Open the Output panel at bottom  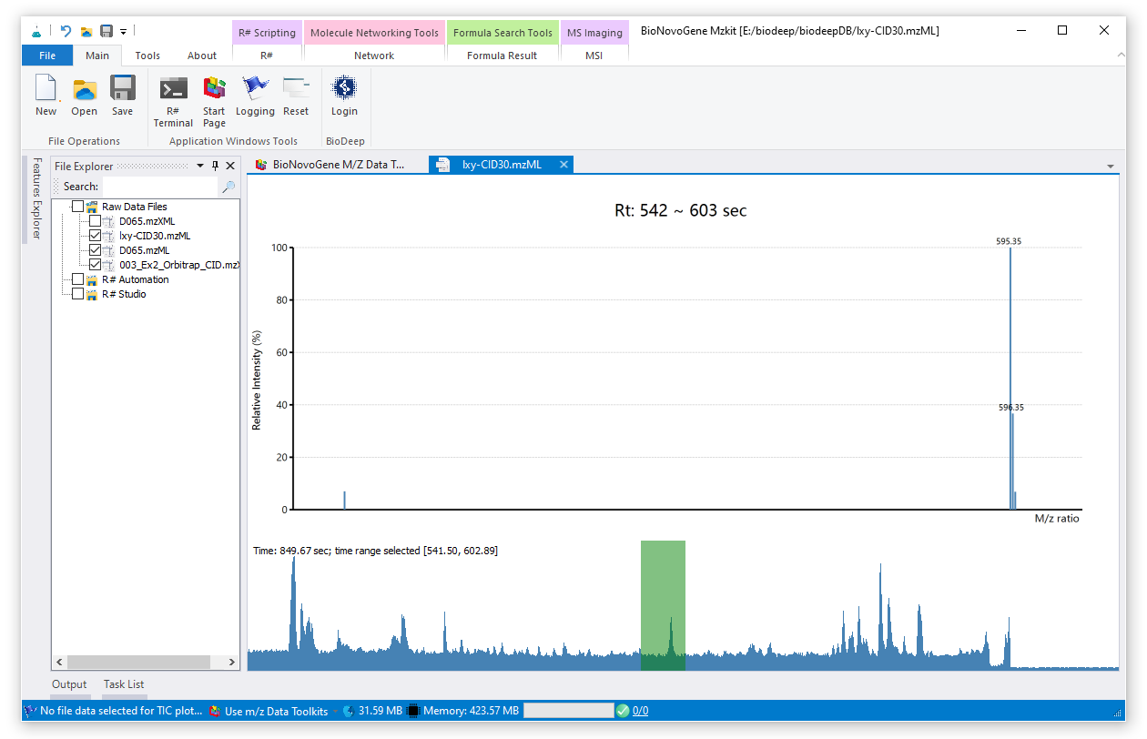pos(69,684)
